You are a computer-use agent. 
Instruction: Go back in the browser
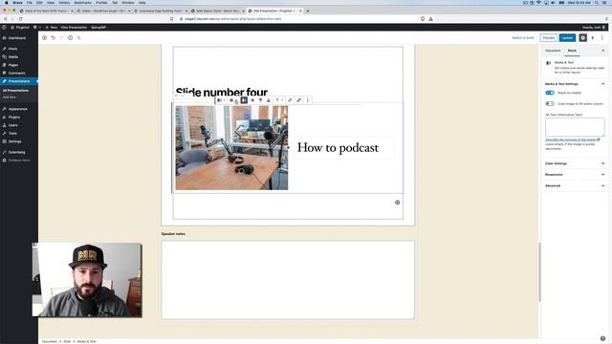click(6, 19)
